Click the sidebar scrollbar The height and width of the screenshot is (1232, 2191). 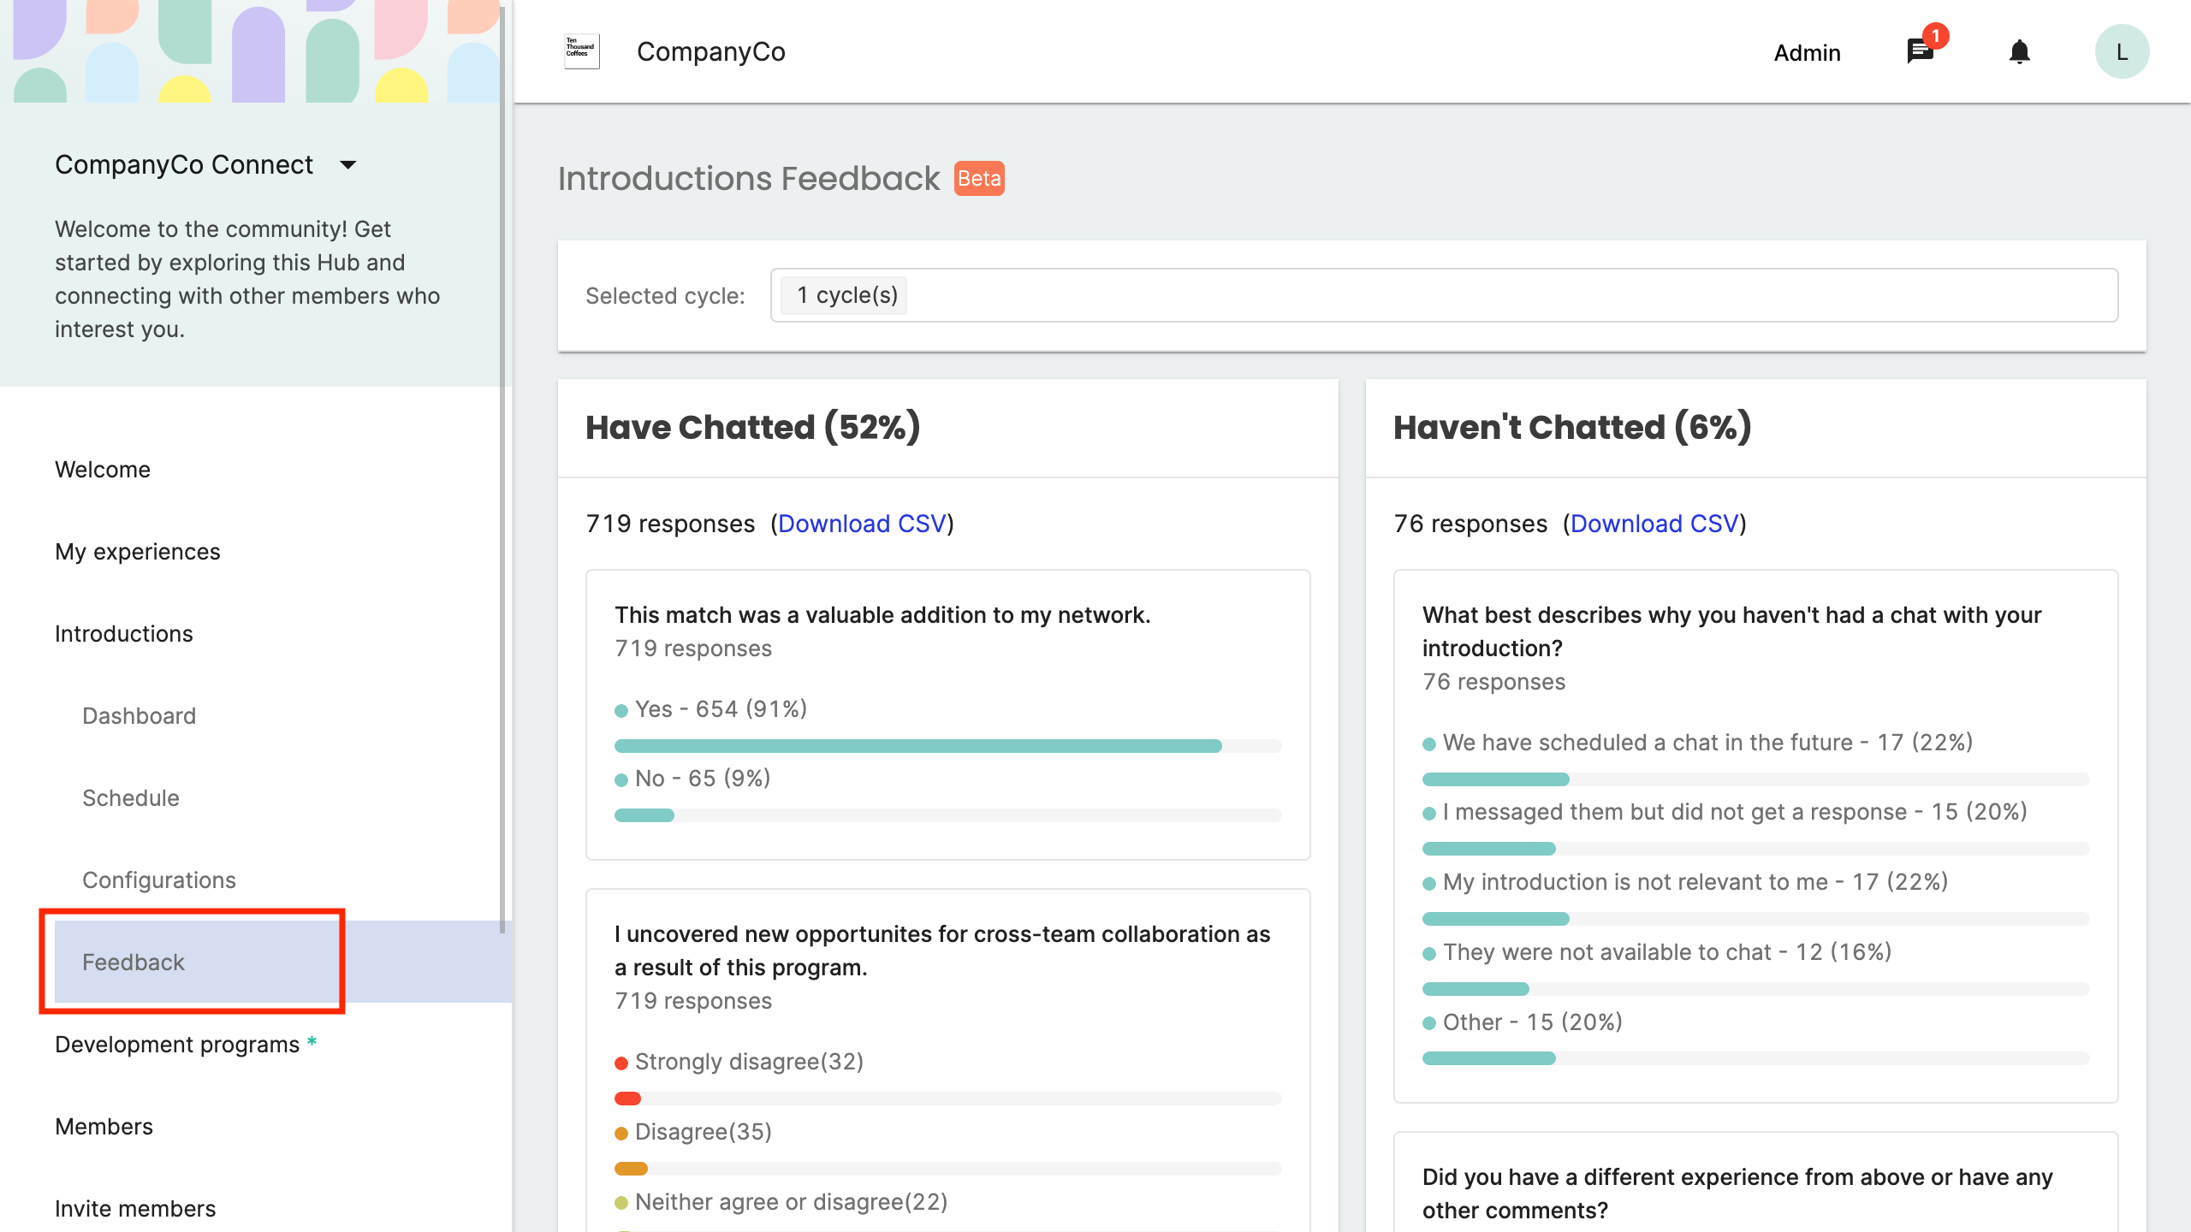(x=502, y=469)
